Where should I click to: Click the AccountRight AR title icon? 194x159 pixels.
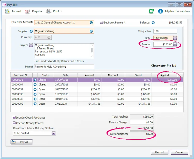[4, 5]
